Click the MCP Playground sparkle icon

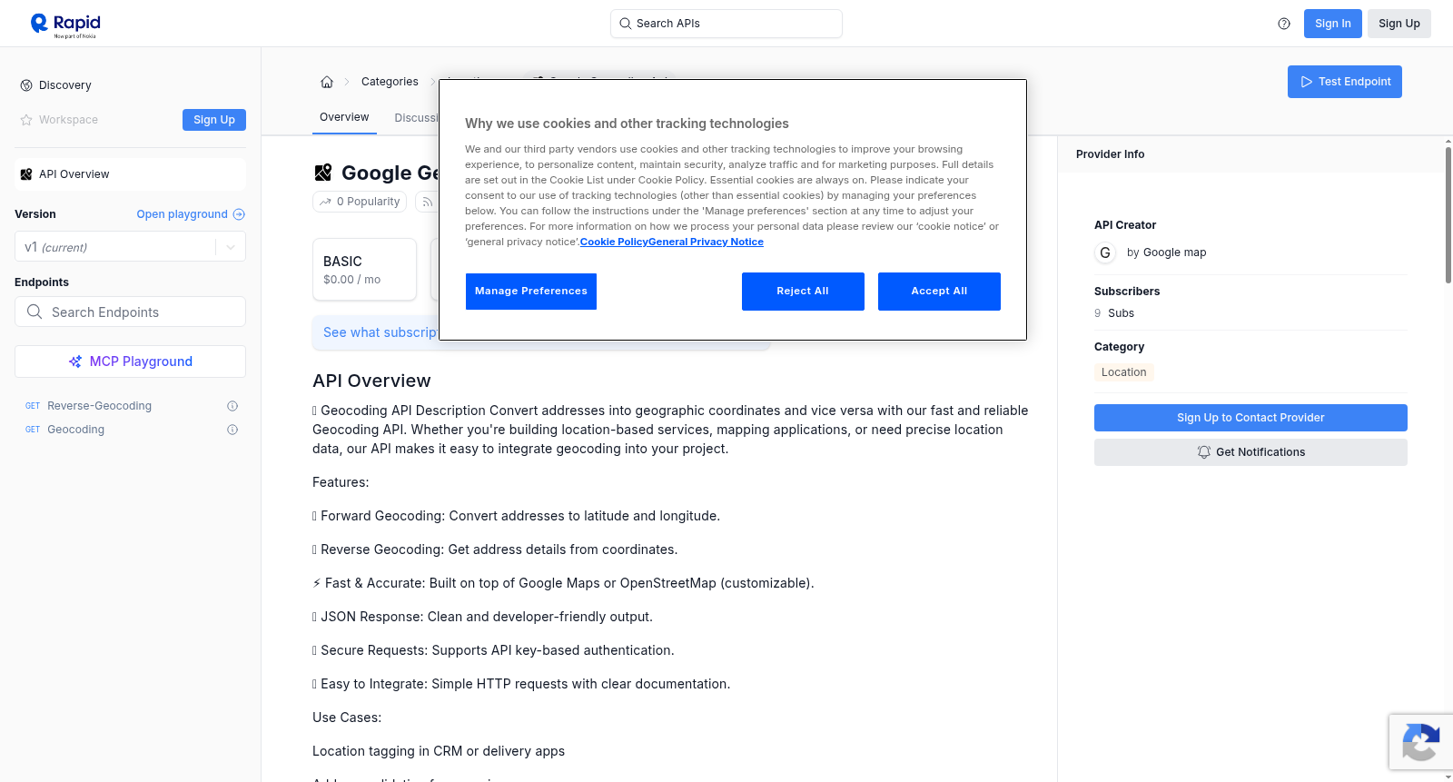[75, 361]
